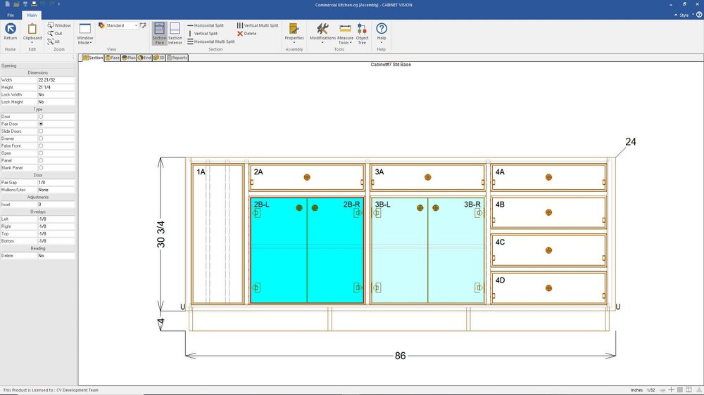Select the Pair Door radio button
This screenshot has height=395, width=704.
coord(41,124)
